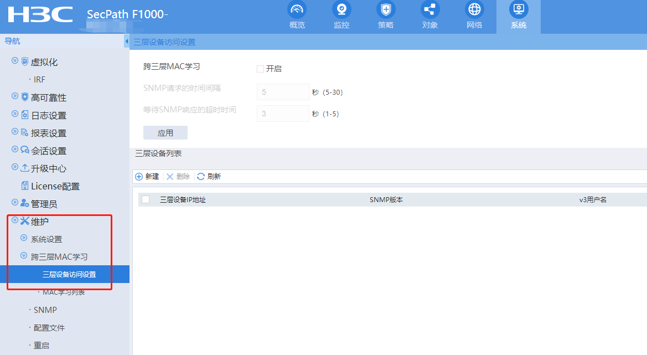This screenshot has width=647, height=355.
Task: Click the 导航 panel title
Action: [x=12, y=41]
